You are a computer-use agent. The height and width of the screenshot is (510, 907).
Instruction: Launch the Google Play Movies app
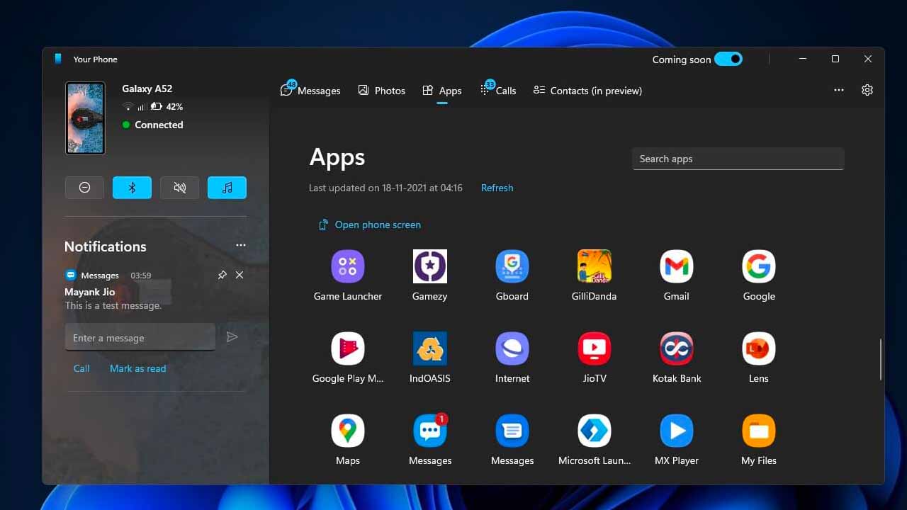pos(348,349)
